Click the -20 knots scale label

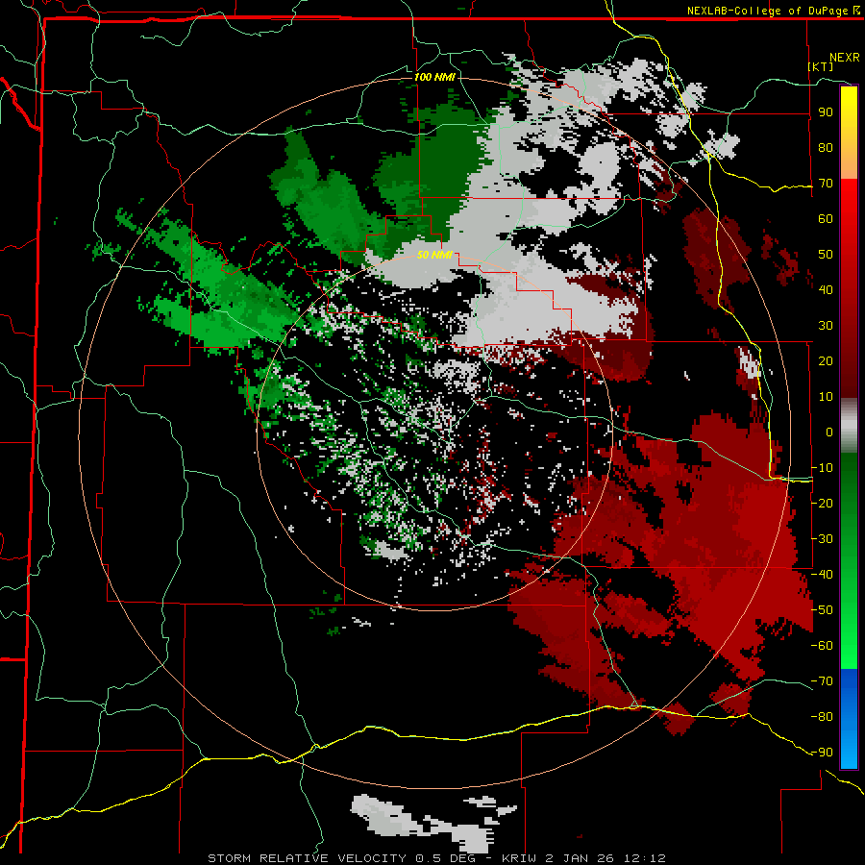coord(822,504)
